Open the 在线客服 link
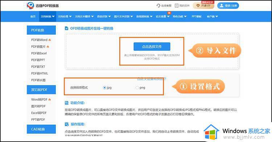This screenshot has height=142, width=272. tap(164, 5)
